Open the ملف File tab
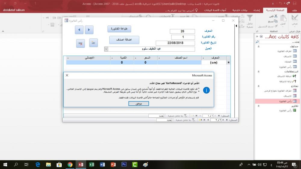The height and width of the screenshot is (169, 301). coord(294,10)
